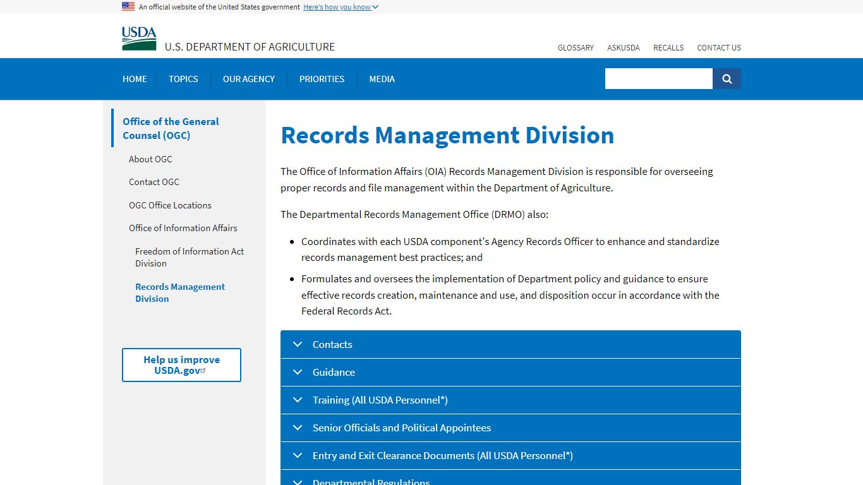Click the bullet starting 'Coordinates with each USDA component's'
The image size is (863, 485).
510,249
